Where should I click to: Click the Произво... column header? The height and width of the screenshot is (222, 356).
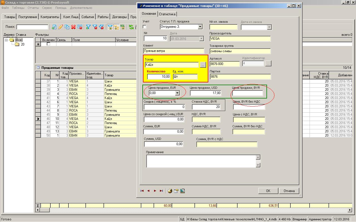pos(77,75)
